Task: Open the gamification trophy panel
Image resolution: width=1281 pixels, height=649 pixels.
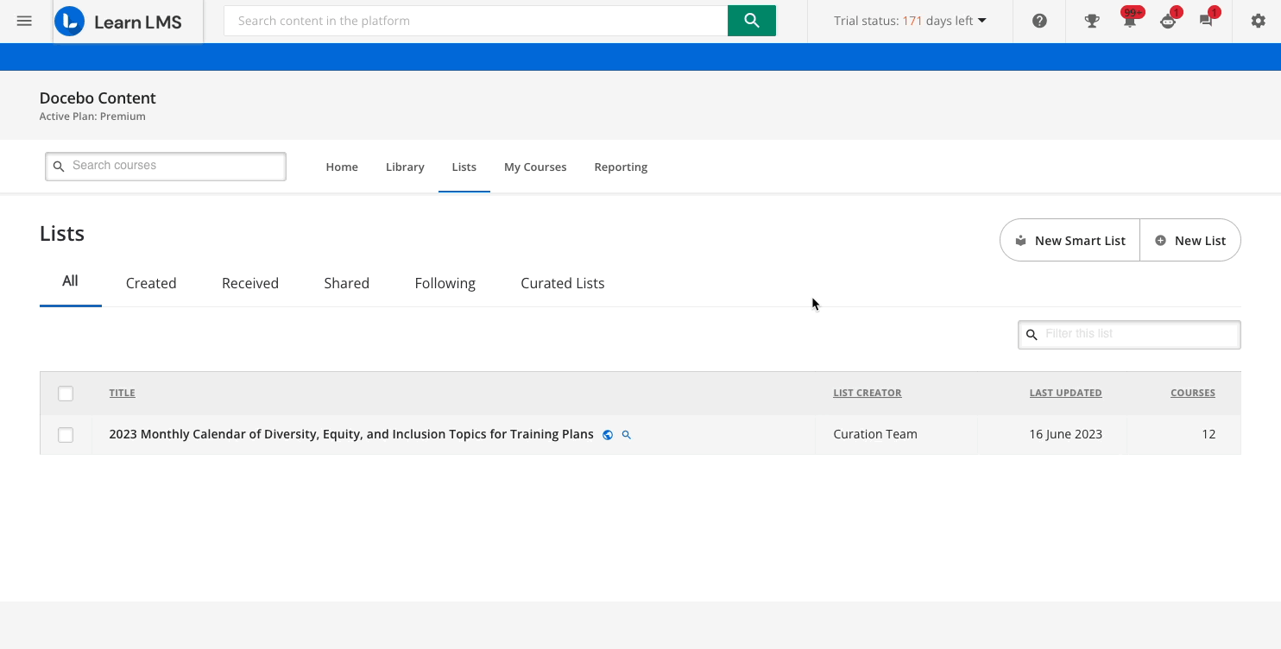Action: (x=1091, y=21)
